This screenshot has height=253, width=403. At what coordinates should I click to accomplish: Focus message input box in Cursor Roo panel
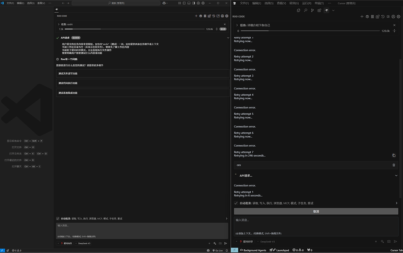(x=316, y=227)
